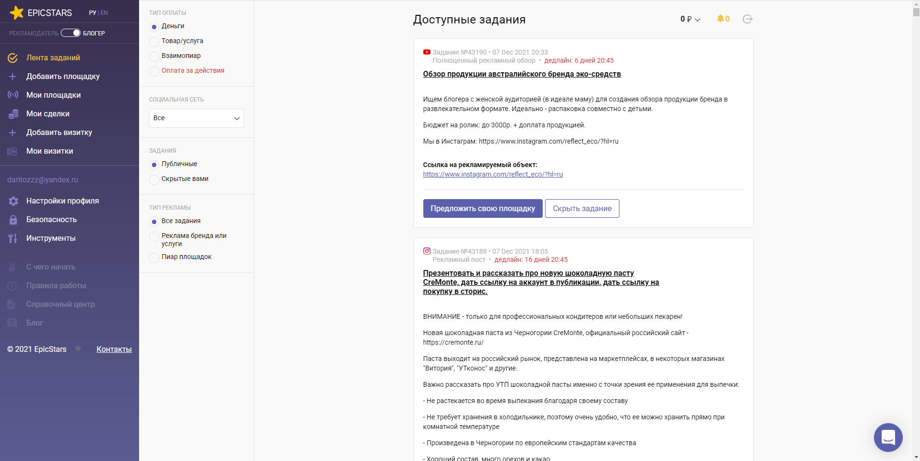Open the social network dropdown
Viewport: 920px width, 461px height.
tap(197, 118)
